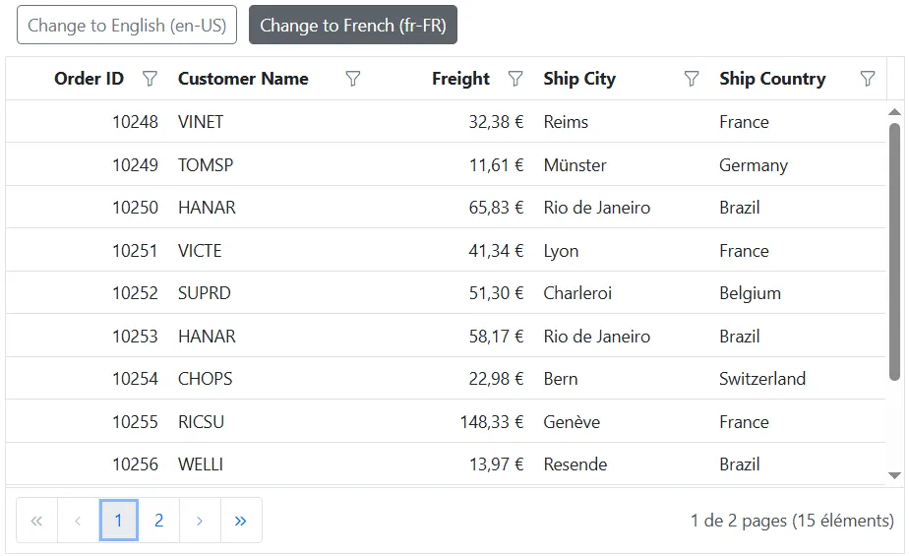This screenshot has height=556, width=909.
Task: Click customer name VINET
Action: (201, 122)
